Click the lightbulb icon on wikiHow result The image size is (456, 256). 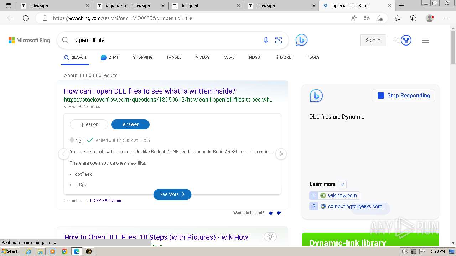point(270,237)
